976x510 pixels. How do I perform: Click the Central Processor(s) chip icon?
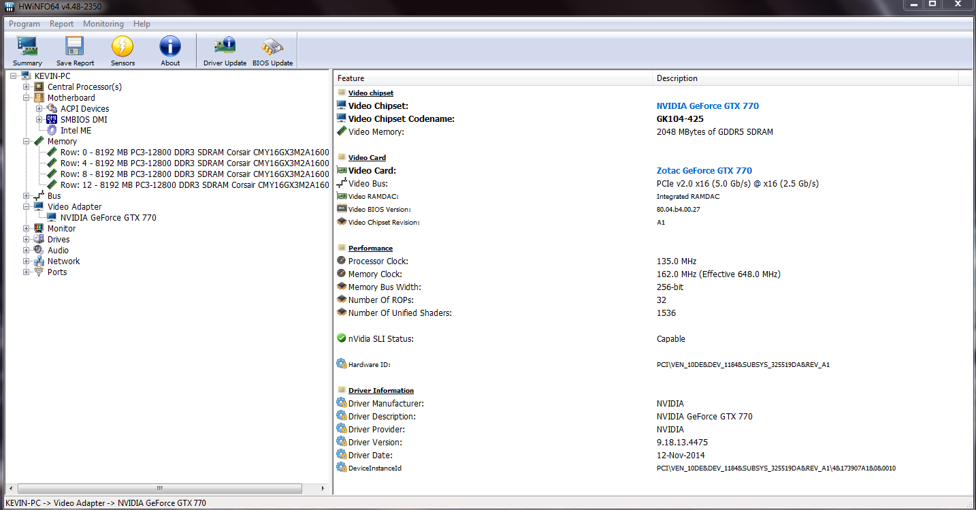39,86
